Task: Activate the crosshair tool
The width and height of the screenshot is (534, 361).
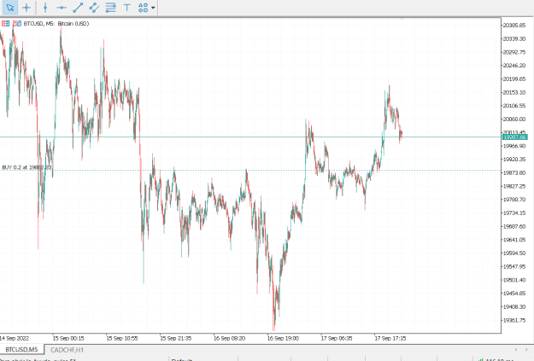Action: tap(26, 7)
